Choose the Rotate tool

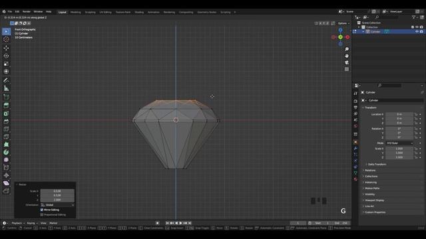[6, 56]
